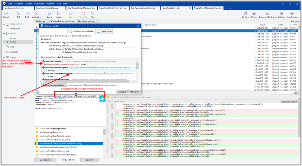Image resolution: width=302 pixels, height=166 pixels.
Task: Click the search magnifier icon
Action: click(291, 93)
